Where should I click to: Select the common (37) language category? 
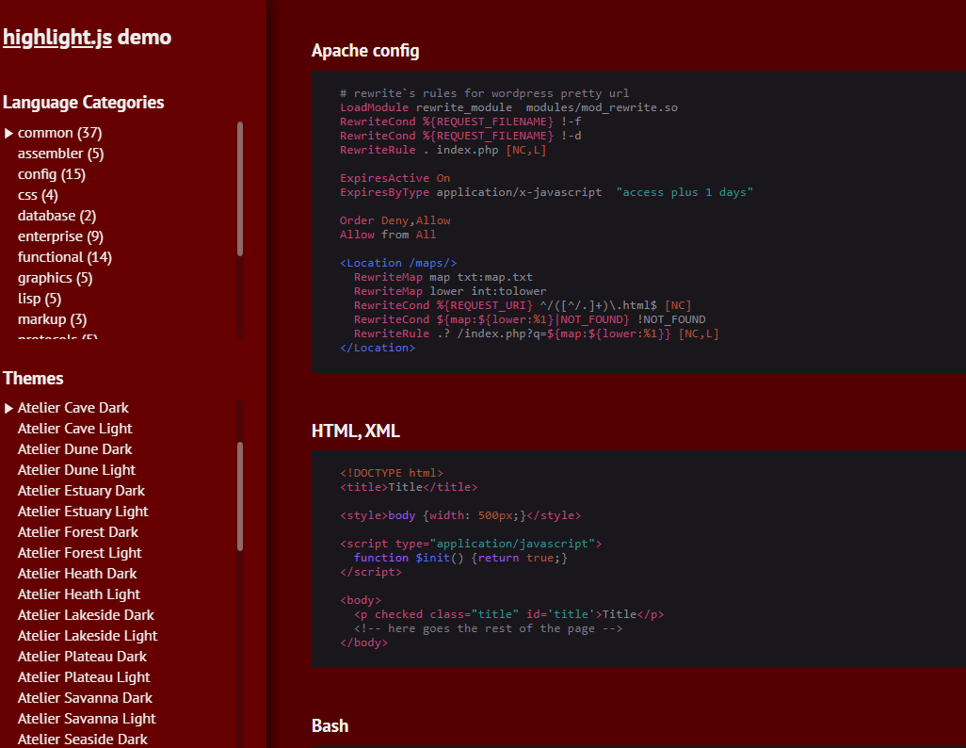(59, 133)
